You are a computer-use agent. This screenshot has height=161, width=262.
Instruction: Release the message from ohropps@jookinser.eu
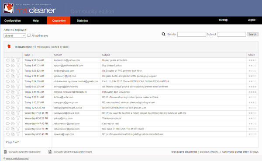[x=8, y=87]
